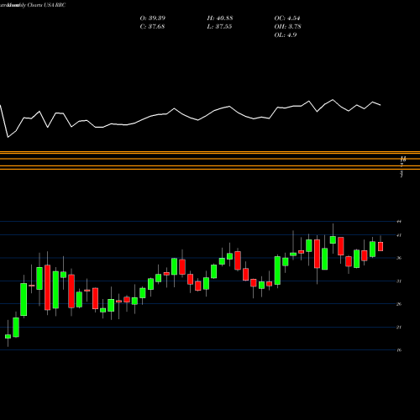Click the 41 price axis label
The height and width of the screenshot is (420, 420).
tap(399, 235)
